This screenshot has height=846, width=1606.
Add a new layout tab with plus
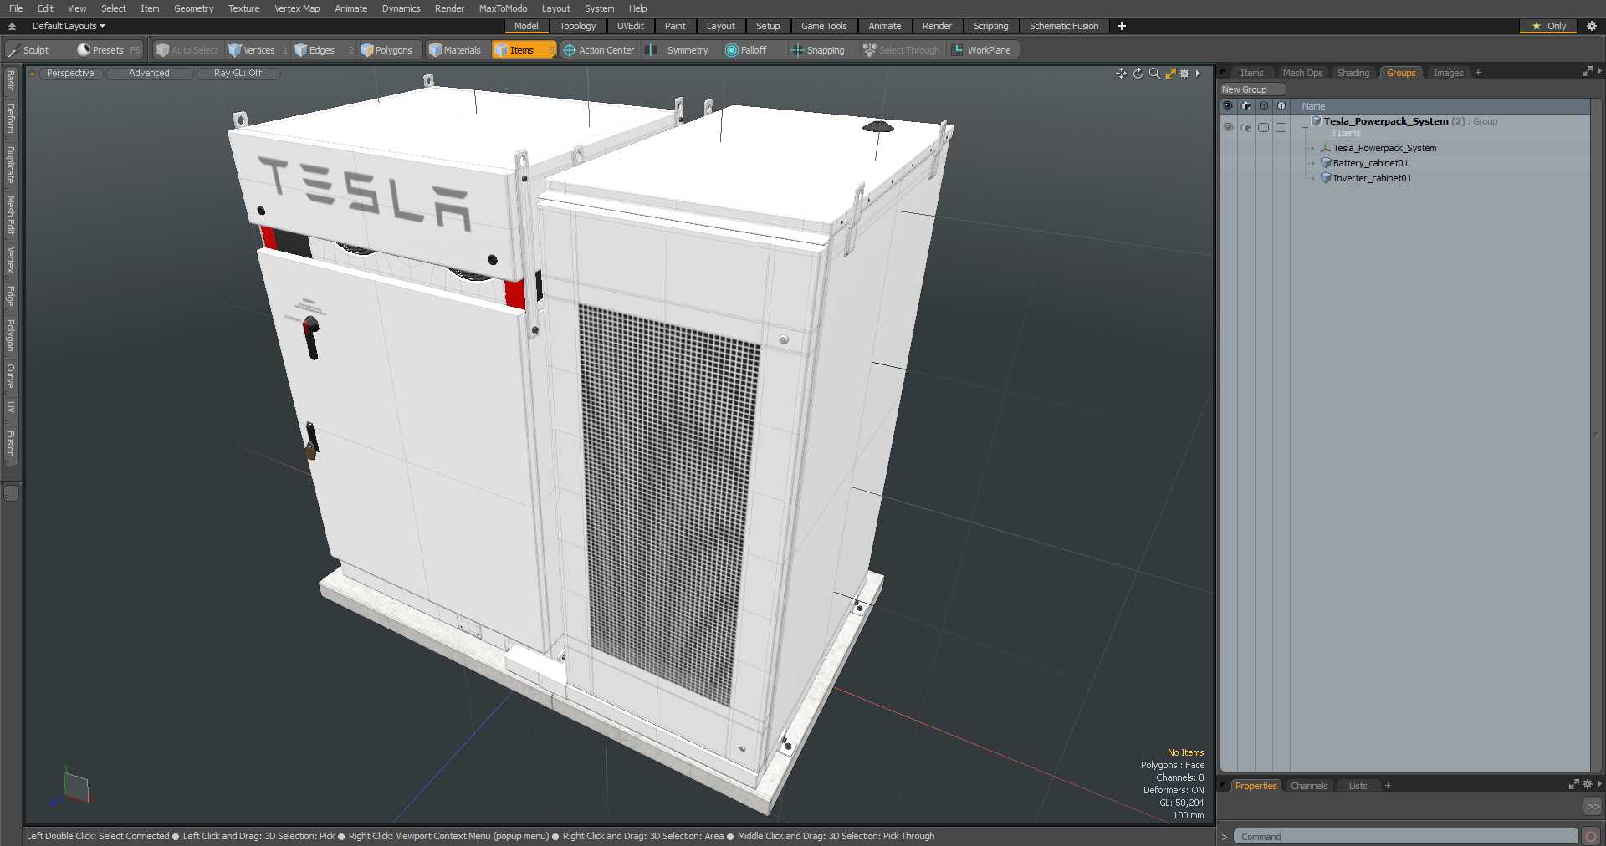coord(1122,26)
